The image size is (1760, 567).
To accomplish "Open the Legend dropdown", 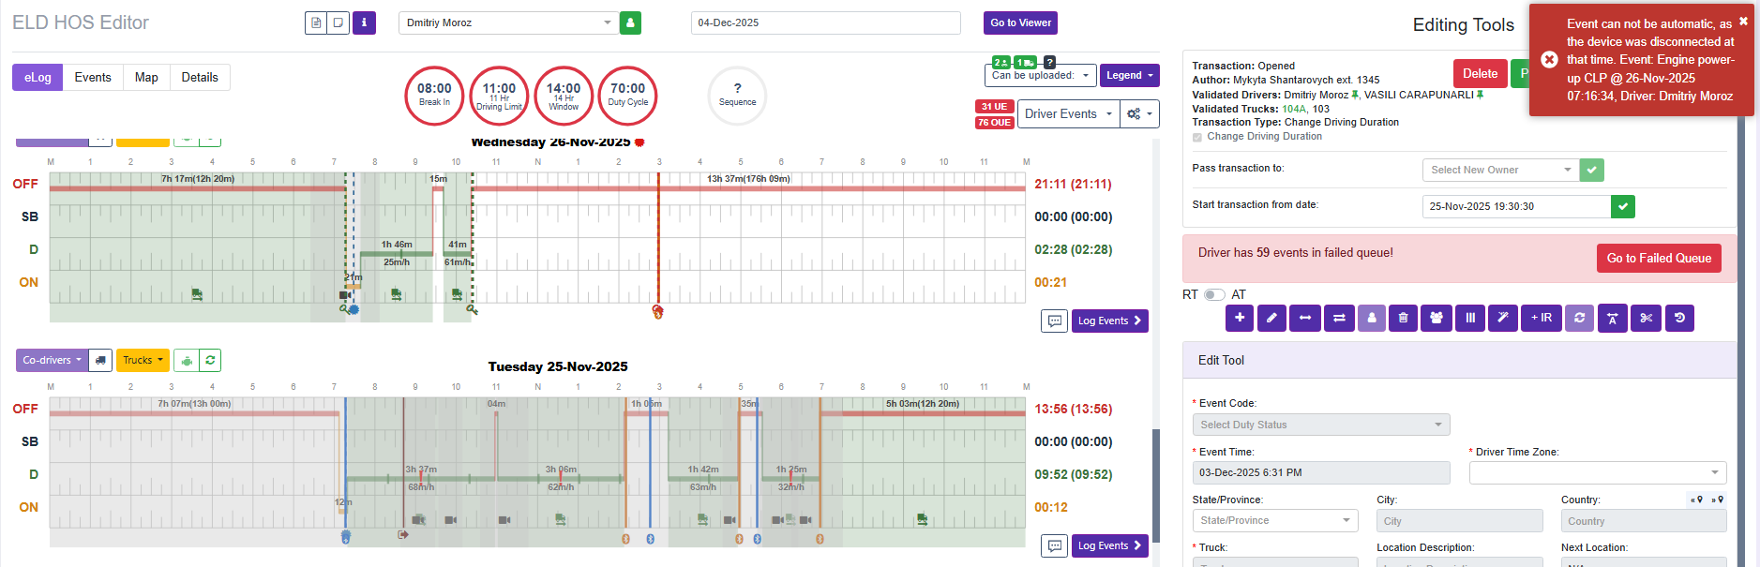I will 1129,75.
